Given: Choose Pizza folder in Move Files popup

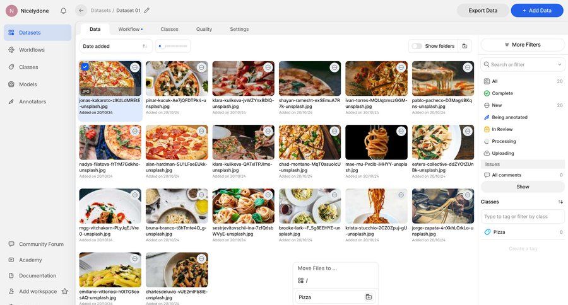Looking at the screenshot, I should 336,297.
